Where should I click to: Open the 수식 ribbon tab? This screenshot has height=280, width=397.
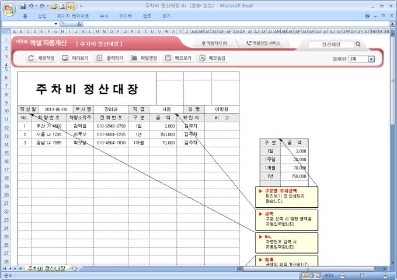104,16
